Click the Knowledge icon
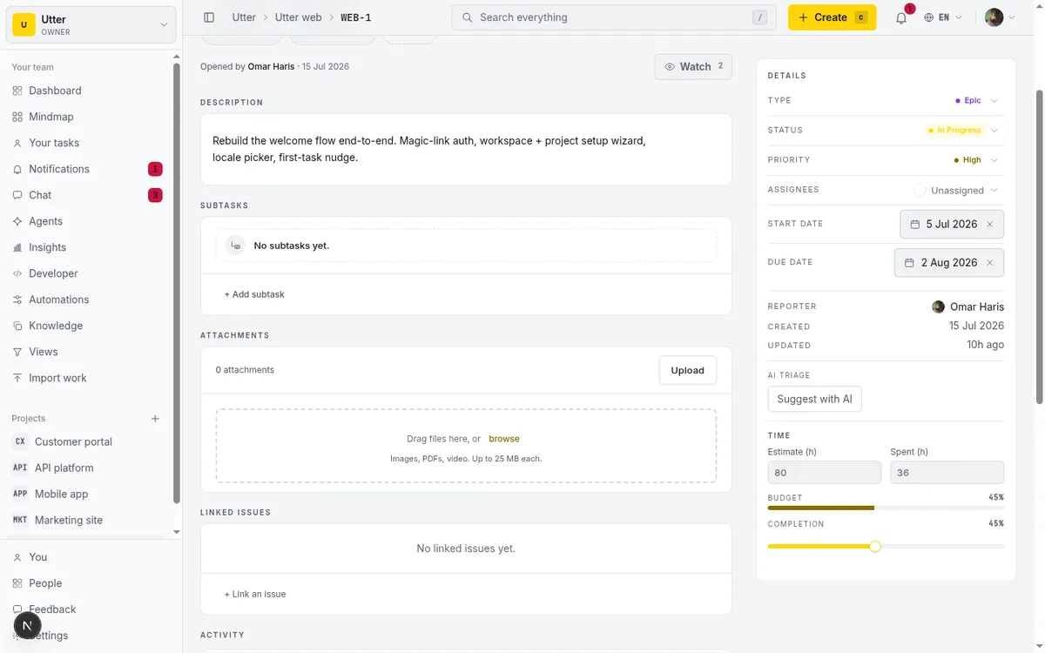1045x653 pixels. 17,326
